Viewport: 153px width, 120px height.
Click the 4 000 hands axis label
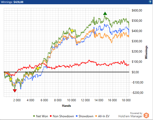pyautogui.click(x=31, y=100)
